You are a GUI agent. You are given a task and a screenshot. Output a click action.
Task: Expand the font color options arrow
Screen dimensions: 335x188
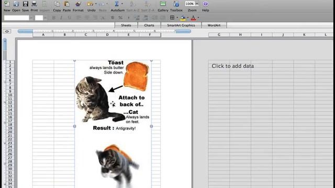pos(198,18)
